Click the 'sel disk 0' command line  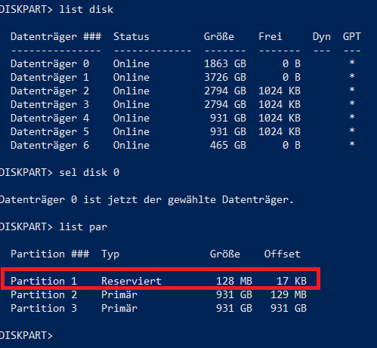point(60,173)
